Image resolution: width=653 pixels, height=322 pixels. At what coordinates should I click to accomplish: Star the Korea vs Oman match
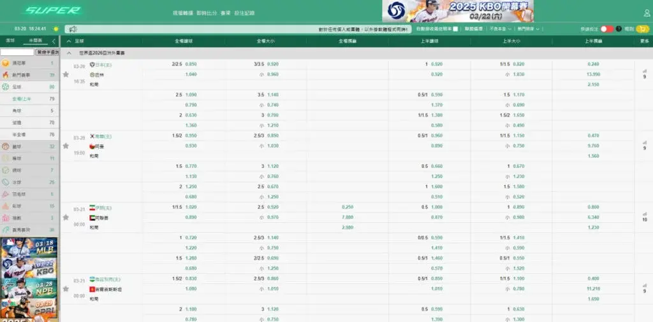pyautogui.click(x=66, y=146)
